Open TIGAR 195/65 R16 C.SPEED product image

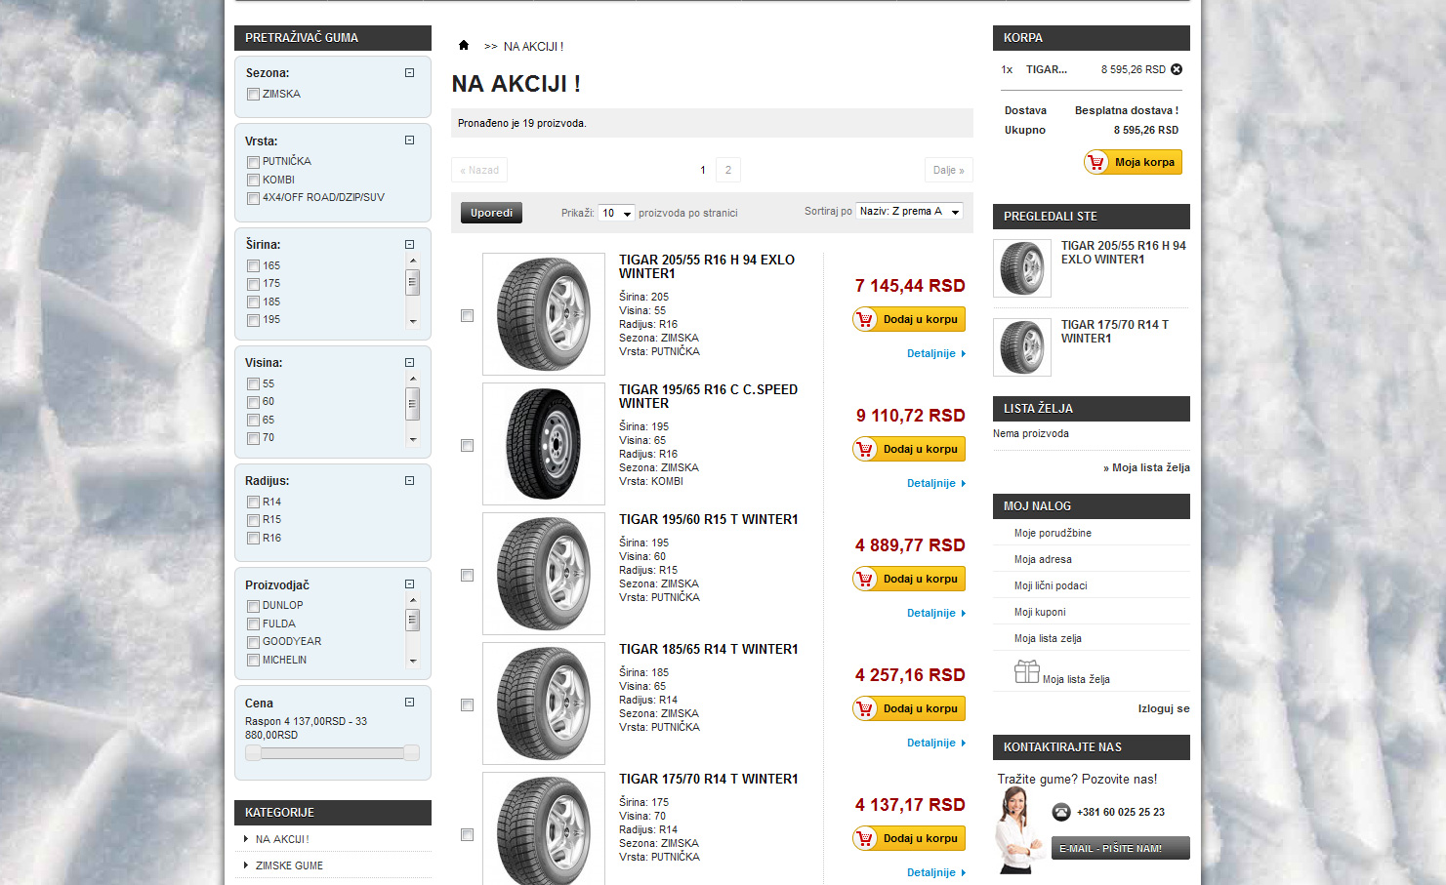pos(544,444)
